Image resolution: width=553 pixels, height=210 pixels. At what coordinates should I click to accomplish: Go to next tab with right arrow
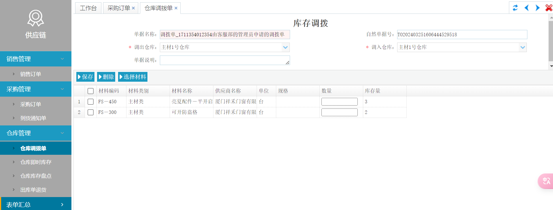(x=537, y=8)
